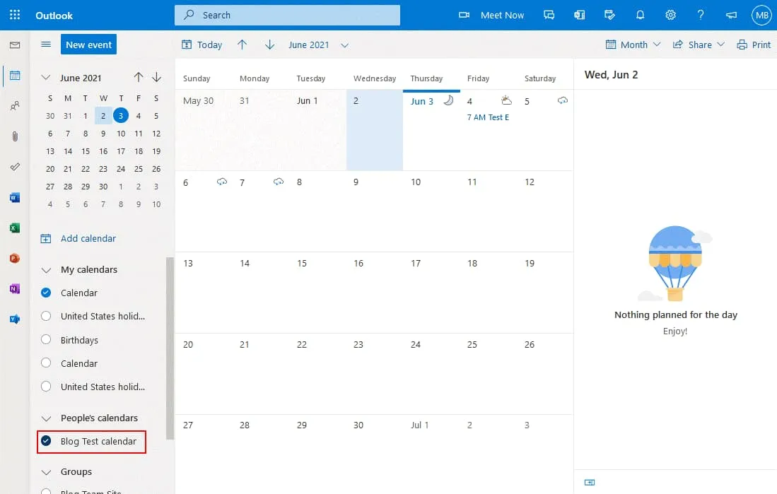Collapse the My calendars section

[x=47, y=270]
